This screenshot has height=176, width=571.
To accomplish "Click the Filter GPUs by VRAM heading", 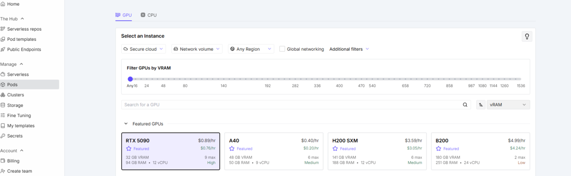I will click(149, 68).
